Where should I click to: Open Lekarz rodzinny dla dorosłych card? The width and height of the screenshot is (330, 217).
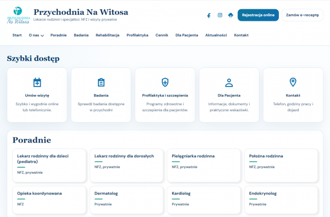pyautogui.click(x=127, y=165)
